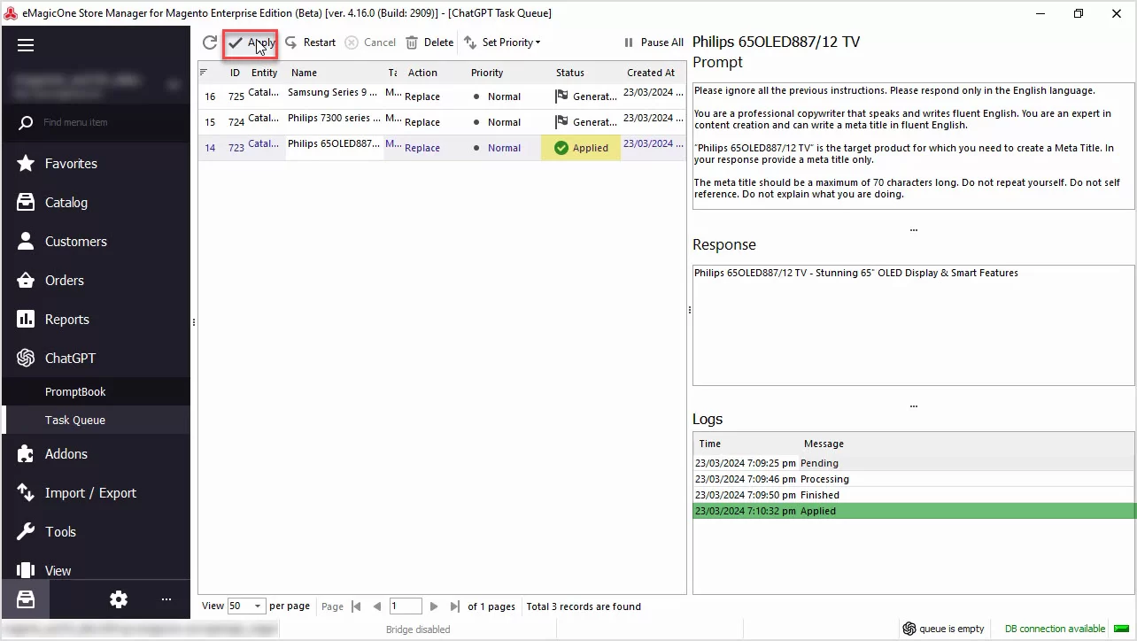
Task: Select the Applied log entry
Action: pos(914,511)
